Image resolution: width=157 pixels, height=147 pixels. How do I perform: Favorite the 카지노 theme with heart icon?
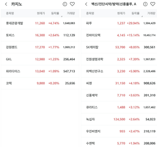coord(72,4)
